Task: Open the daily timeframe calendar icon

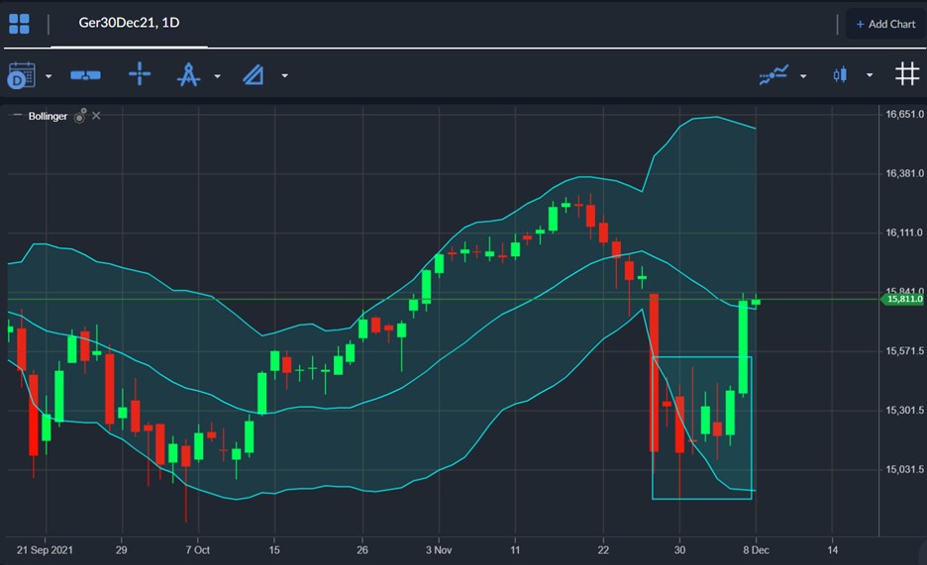Action: click(21, 75)
